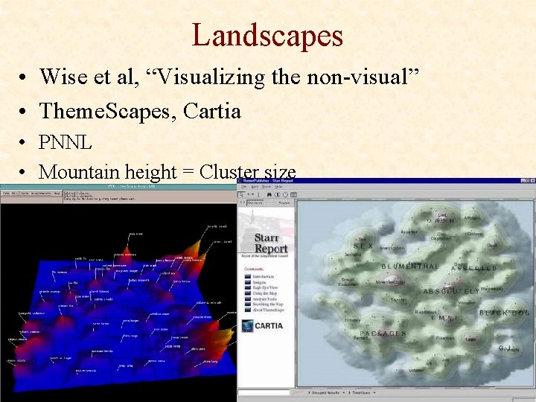Click the BLUMENTHAL label on the map

[x=410, y=267]
